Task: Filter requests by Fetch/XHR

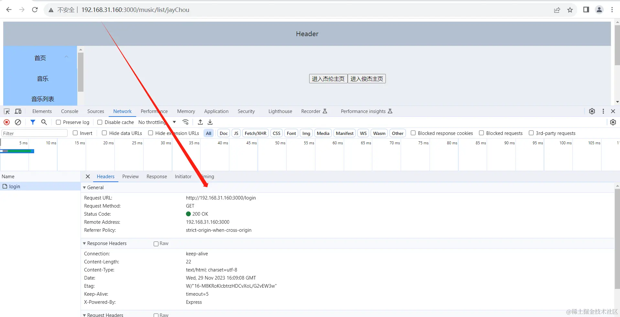Action: (x=256, y=133)
